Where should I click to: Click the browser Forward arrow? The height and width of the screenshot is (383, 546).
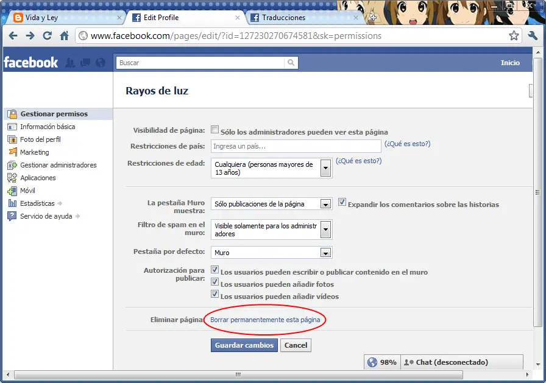[30, 35]
